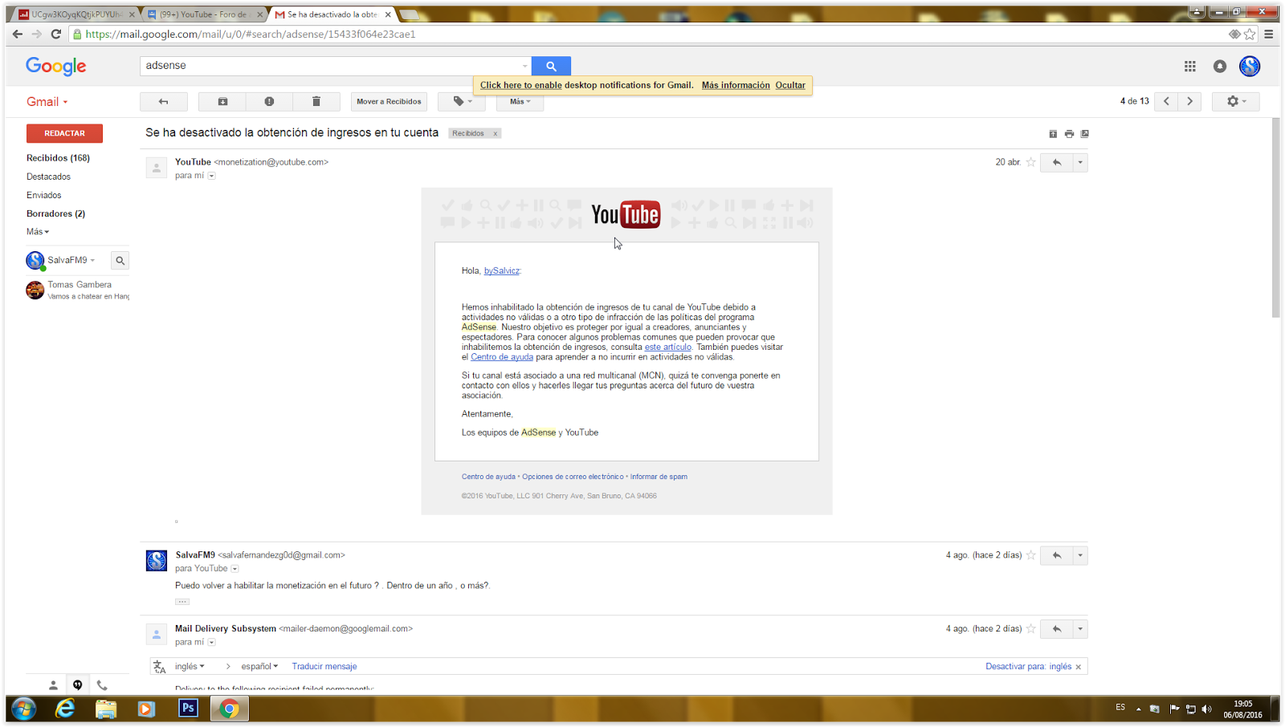Screen dimensions: 1285x727
Task: Reply to Mail Delivery Subsystem message
Action: pos(1057,629)
